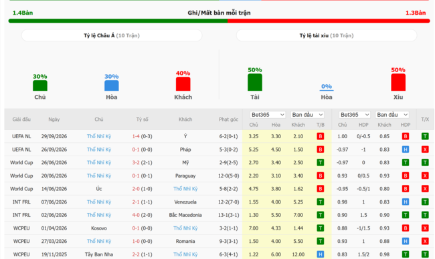
Task: Select the Tỷ lệ tài xỉu tab
Action: tap(327, 35)
